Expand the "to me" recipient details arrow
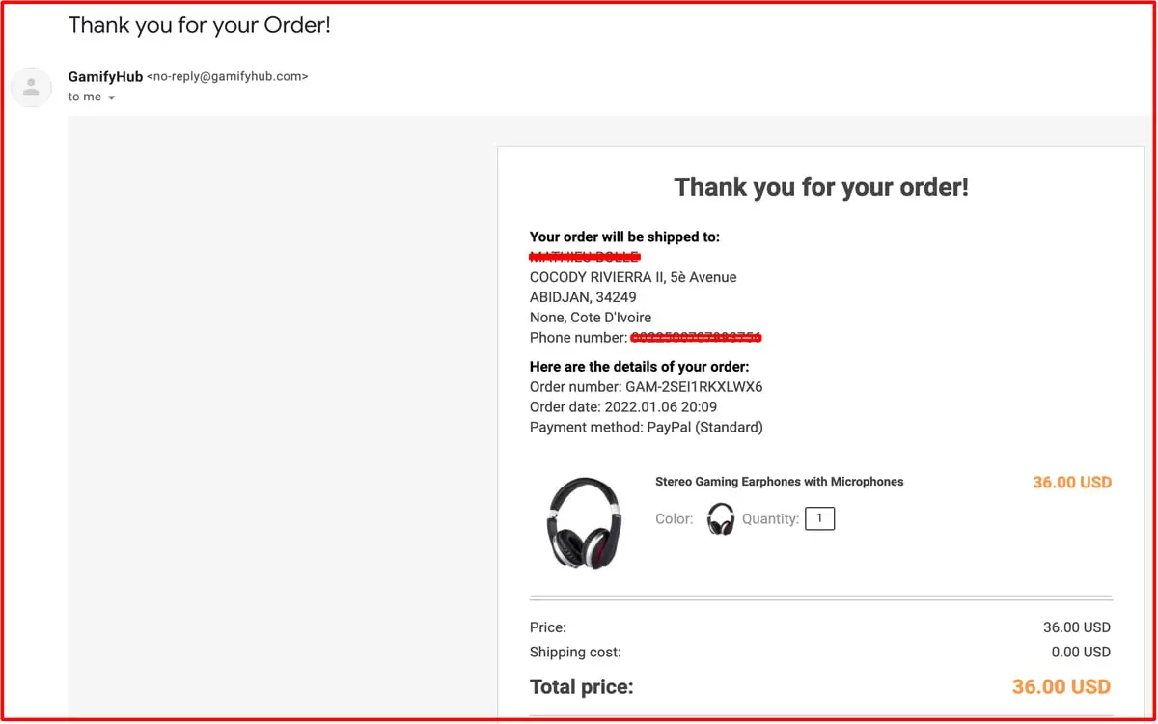Viewport: 1158px width, 724px height. (x=111, y=98)
